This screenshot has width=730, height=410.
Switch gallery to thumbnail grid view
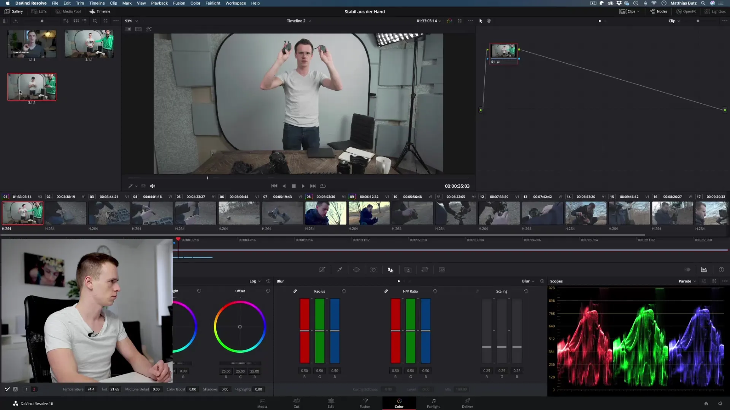click(x=76, y=21)
